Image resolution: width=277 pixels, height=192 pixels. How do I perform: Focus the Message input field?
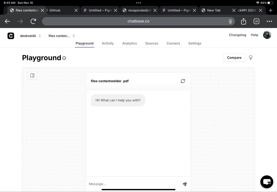[x=134, y=184]
